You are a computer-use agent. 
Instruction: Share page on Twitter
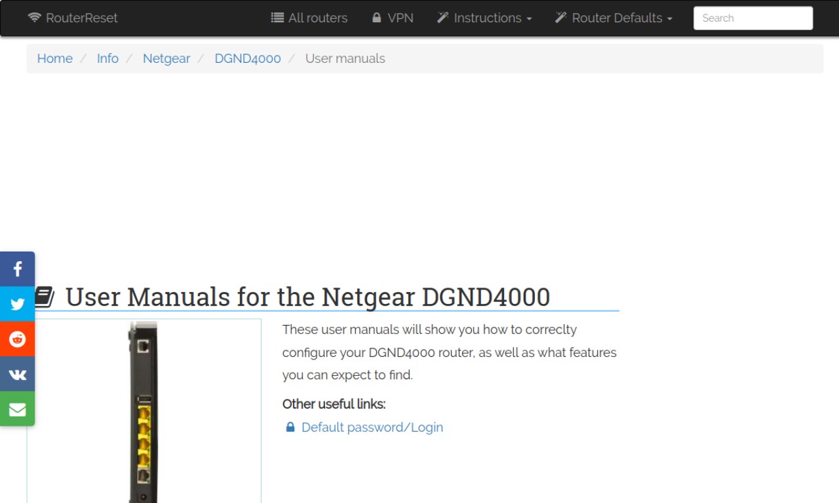click(18, 304)
